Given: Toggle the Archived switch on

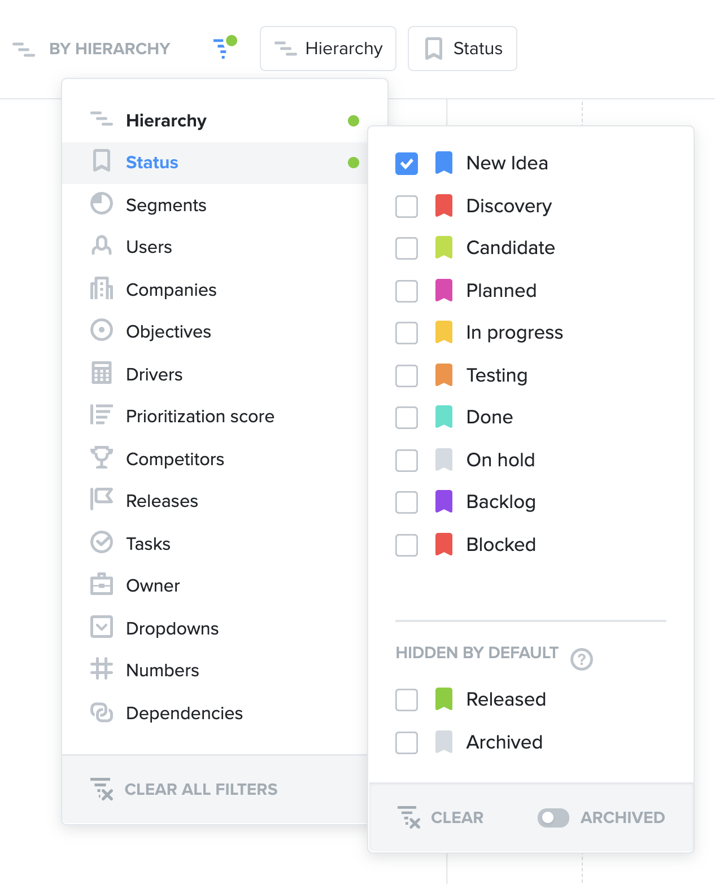Looking at the screenshot, I should [x=553, y=817].
